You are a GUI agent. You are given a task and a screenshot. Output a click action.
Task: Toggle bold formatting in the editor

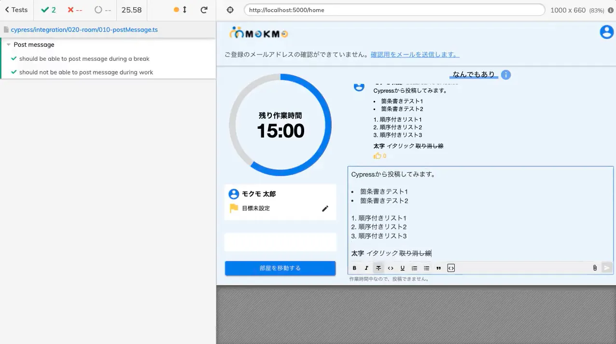354,268
